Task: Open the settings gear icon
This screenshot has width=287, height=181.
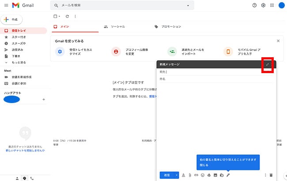Action: 263,5
